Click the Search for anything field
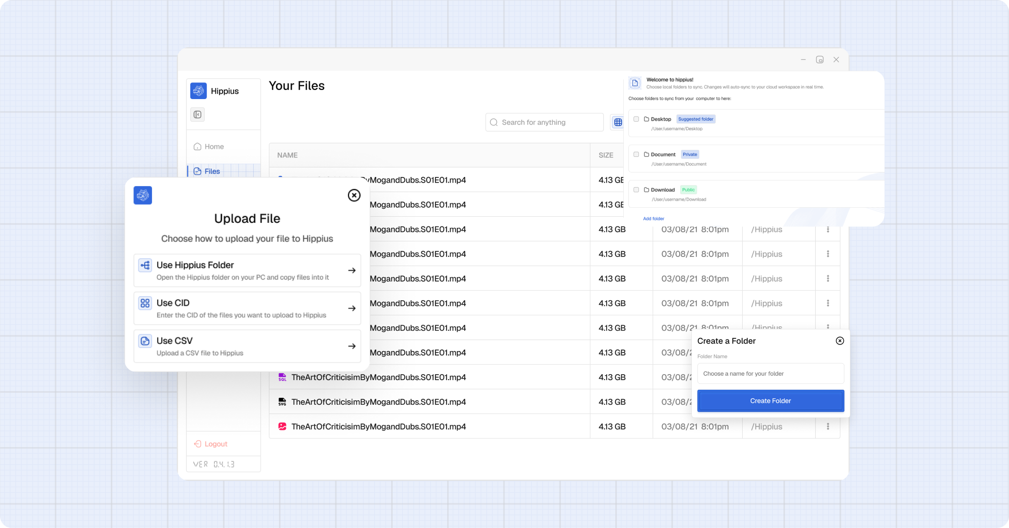Viewport: 1009px width, 528px height. (x=544, y=122)
